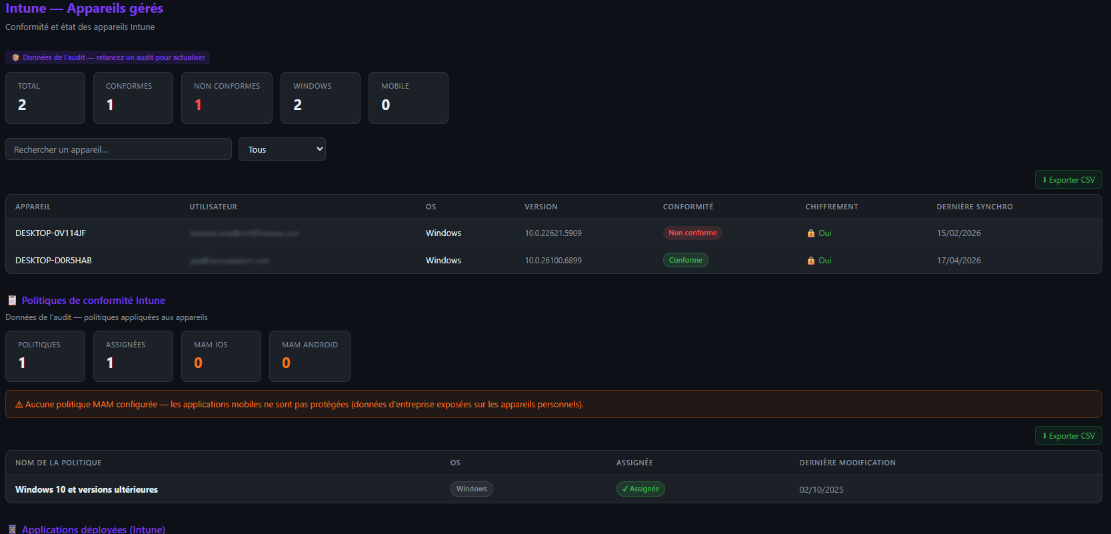Image resolution: width=1111 pixels, height=534 pixels.
Task: Click the audit data package icon
Action: tap(15, 57)
